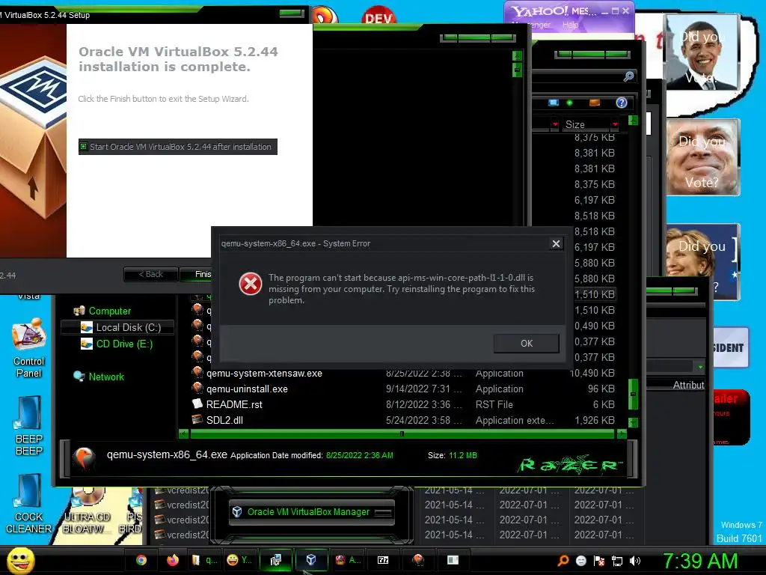Click the VirtualBox cube taskbar button
Viewport: 766px width, 575px height.
[x=311, y=560]
